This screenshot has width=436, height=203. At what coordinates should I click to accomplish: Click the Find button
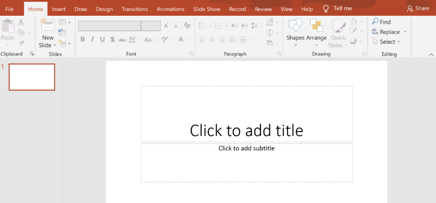[x=381, y=22]
